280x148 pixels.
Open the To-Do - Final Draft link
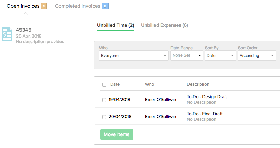(x=205, y=114)
